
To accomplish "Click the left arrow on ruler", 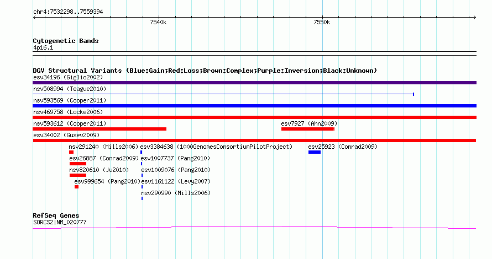I will (34, 18).
